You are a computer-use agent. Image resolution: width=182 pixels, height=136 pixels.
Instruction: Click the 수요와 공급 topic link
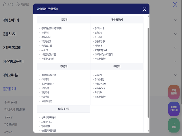[46, 37]
